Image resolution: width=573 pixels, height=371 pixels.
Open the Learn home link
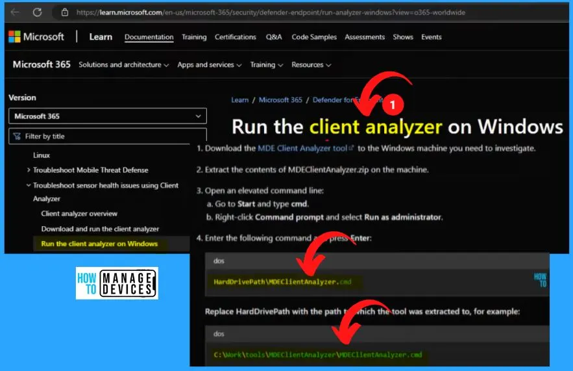101,37
